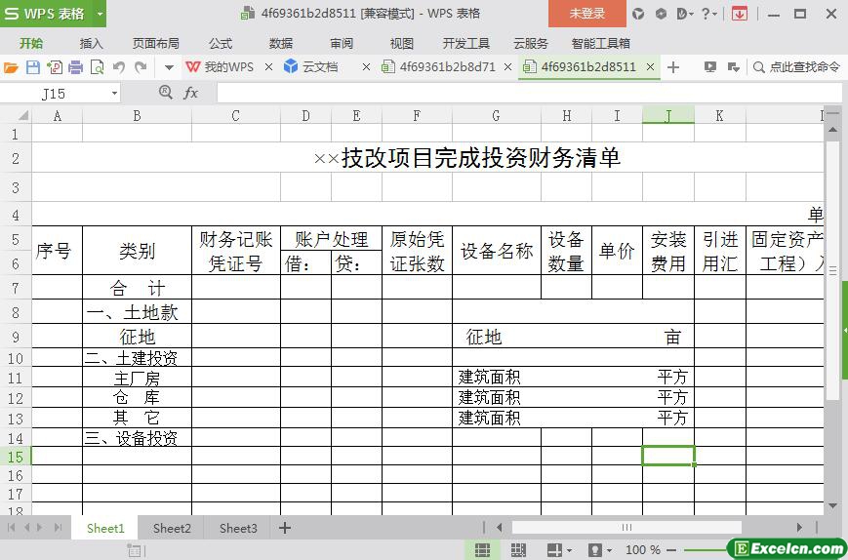Click the hexagon settings icon in title bar

coord(661,14)
